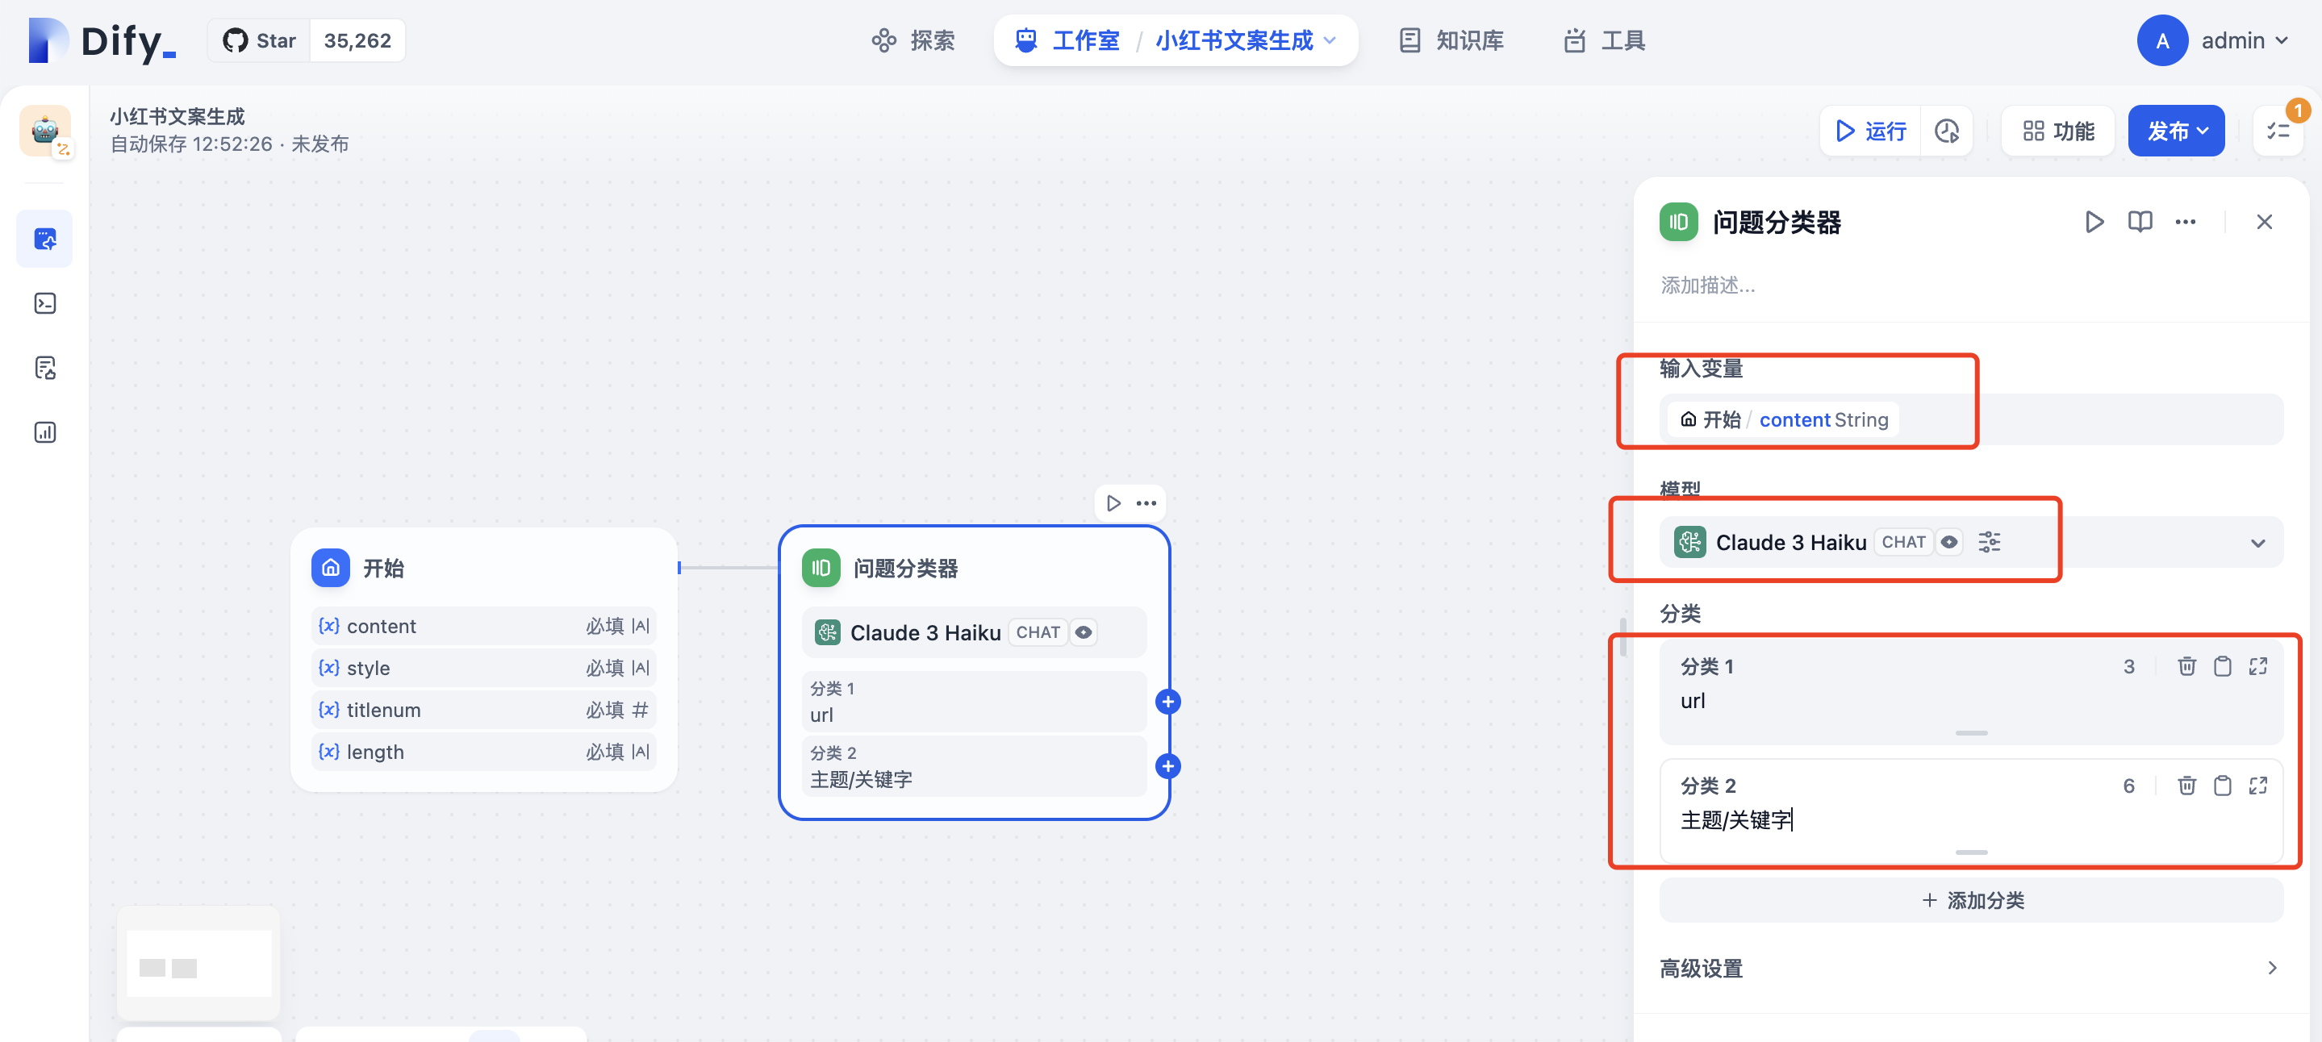Open the 发布 publish dropdown
The width and height of the screenshot is (2322, 1042).
[2176, 131]
